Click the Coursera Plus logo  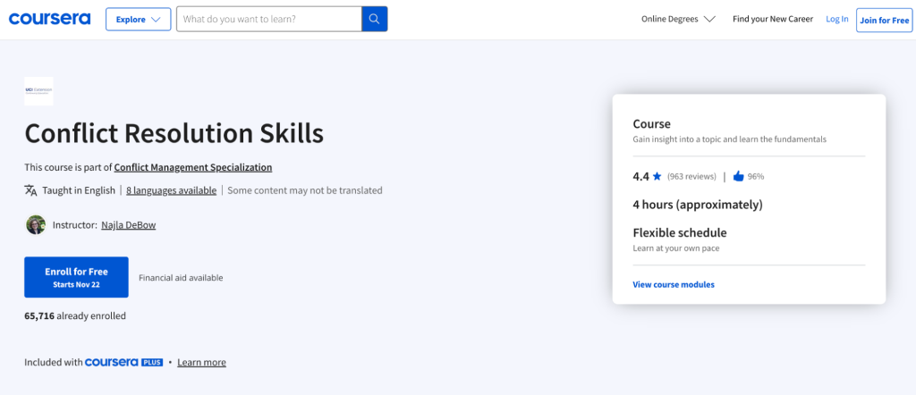pyautogui.click(x=123, y=362)
